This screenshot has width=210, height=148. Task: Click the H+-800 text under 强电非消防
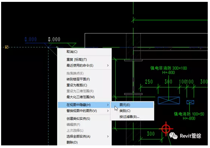[x=169, y=73]
